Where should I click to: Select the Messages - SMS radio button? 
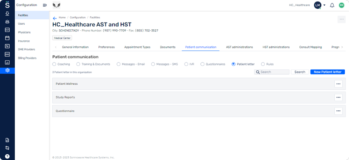click(x=153, y=64)
